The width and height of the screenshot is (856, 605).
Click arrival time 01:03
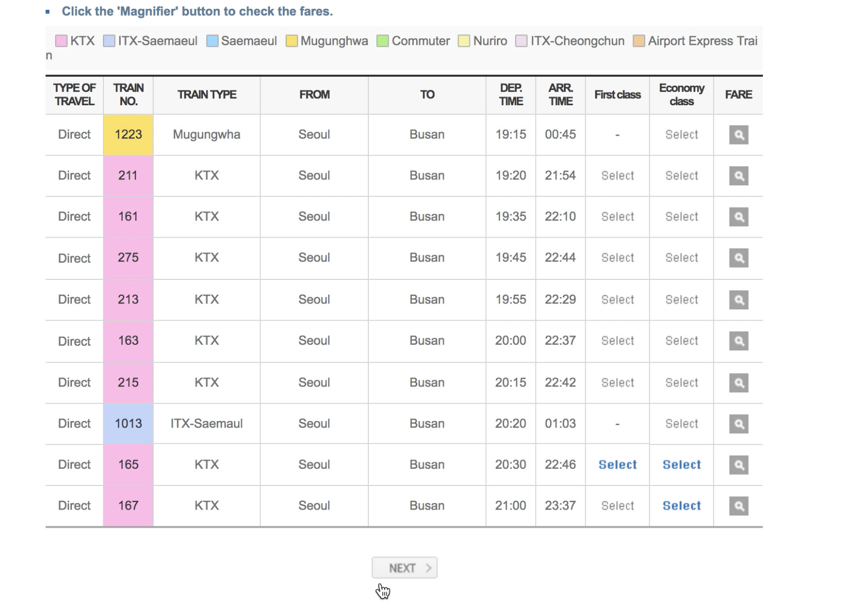tap(560, 423)
